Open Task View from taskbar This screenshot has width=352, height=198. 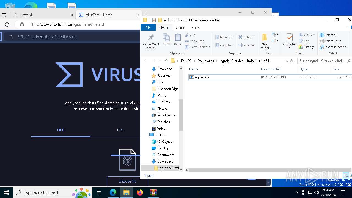point(99,193)
